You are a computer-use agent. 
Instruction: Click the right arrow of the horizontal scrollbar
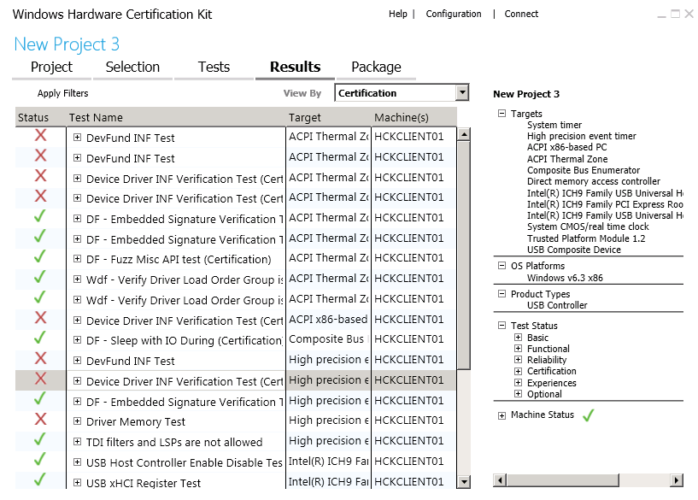(x=676, y=480)
